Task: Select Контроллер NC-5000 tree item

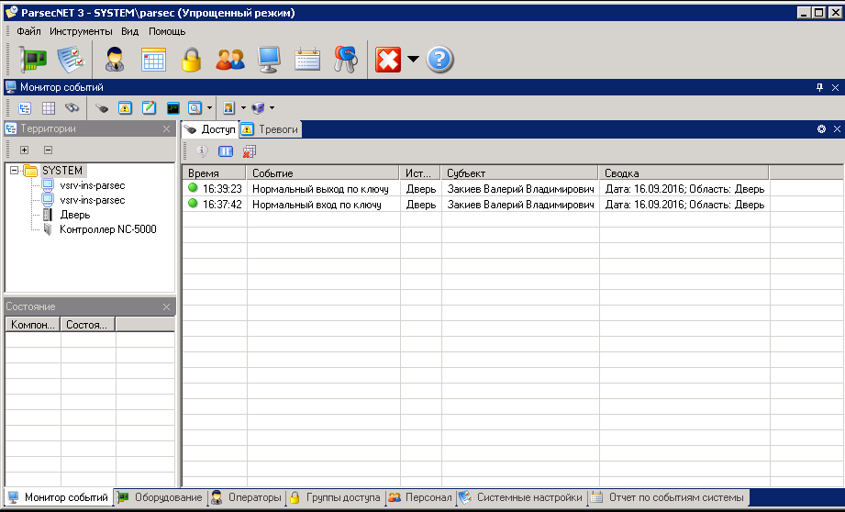Action: 107,229
